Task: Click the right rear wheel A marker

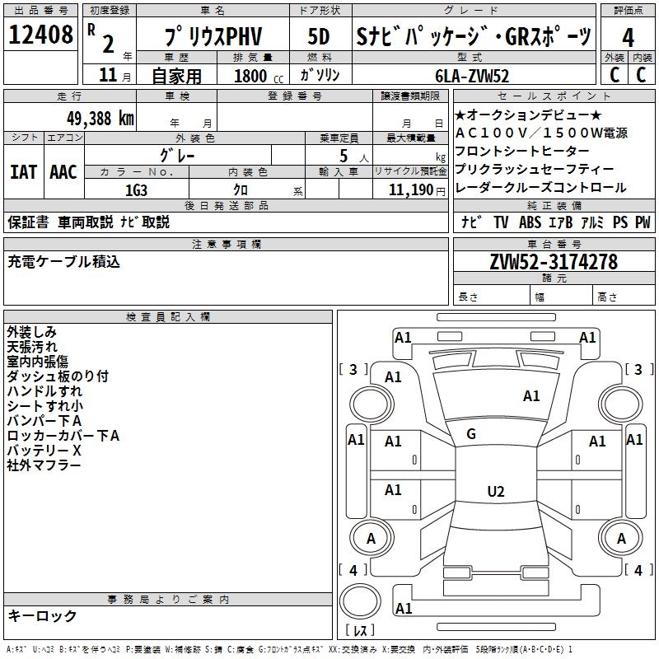Action: pos(621,538)
